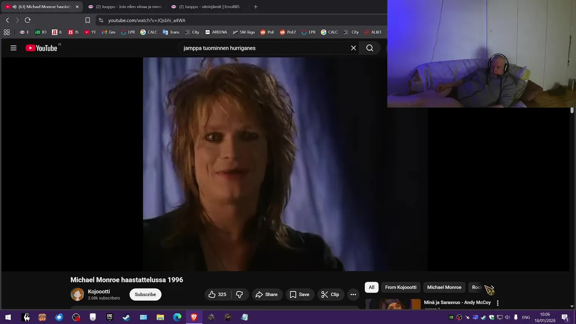This screenshot has width=576, height=324.
Task: Open the Windows Start menu
Action: [8, 317]
